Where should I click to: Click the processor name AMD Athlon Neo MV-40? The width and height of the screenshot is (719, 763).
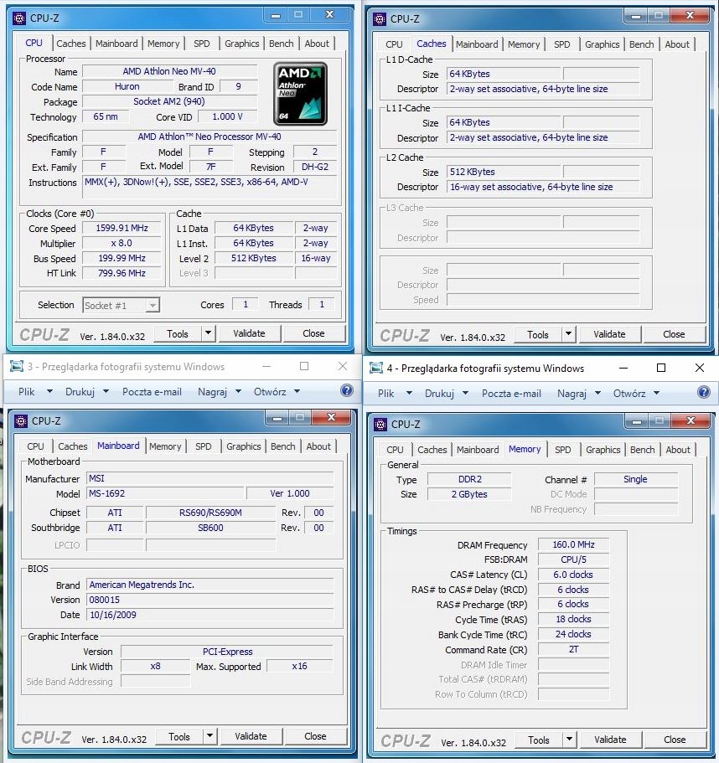pyautogui.click(x=169, y=71)
